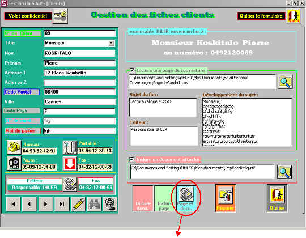
Task: Toggle Inclure un document attaché checkbox
Action: (131, 159)
